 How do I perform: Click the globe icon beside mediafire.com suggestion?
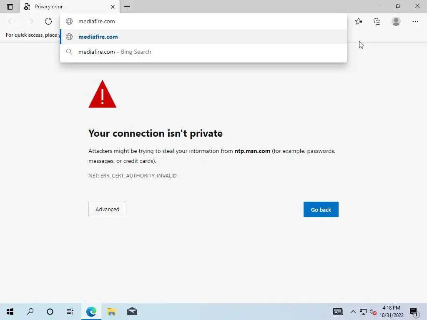(69, 37)
